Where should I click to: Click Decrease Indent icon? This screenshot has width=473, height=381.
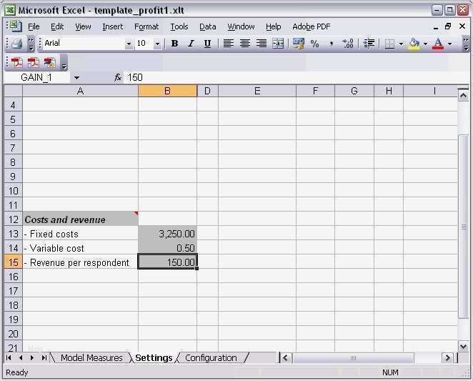point(369,44)
